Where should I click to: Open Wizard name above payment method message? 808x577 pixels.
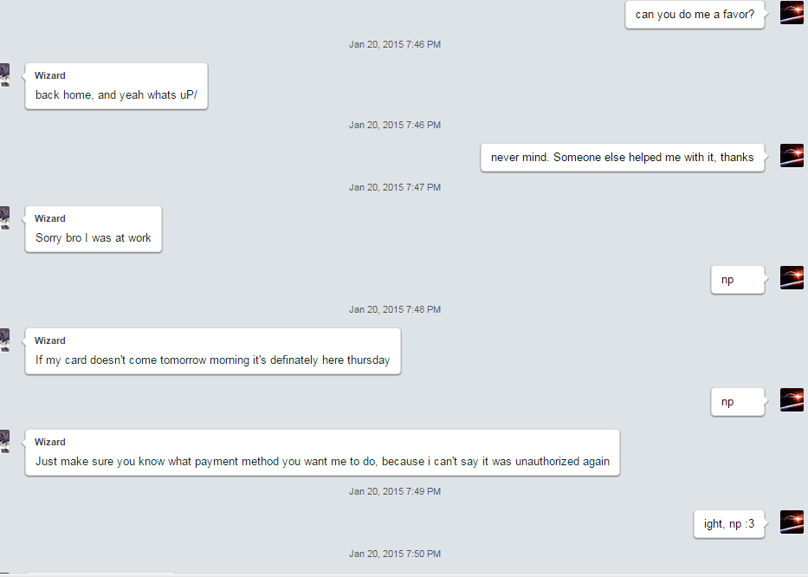(50, 442)
